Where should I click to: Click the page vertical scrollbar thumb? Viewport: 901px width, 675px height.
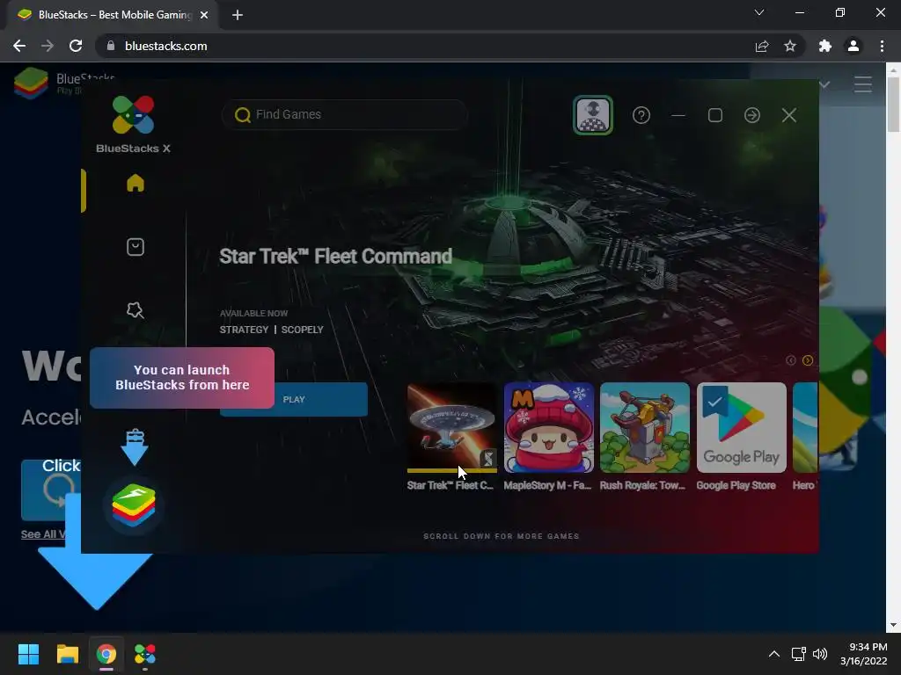pyautogui.click(x=893, y=104)
